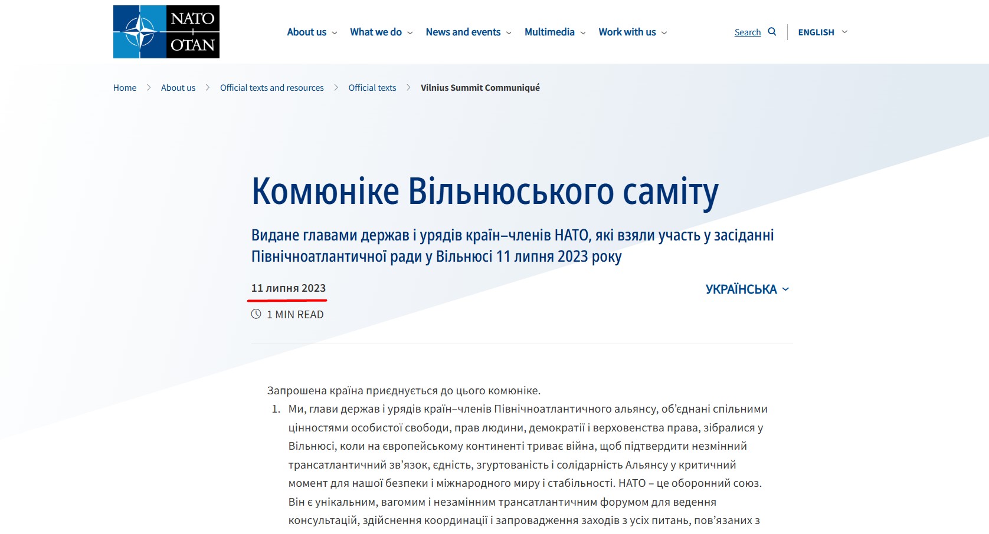The height and width of the screenshot is (534, 989).
Task: Click the subtitle starting Видане главами держав
Action: click(513, 246)
